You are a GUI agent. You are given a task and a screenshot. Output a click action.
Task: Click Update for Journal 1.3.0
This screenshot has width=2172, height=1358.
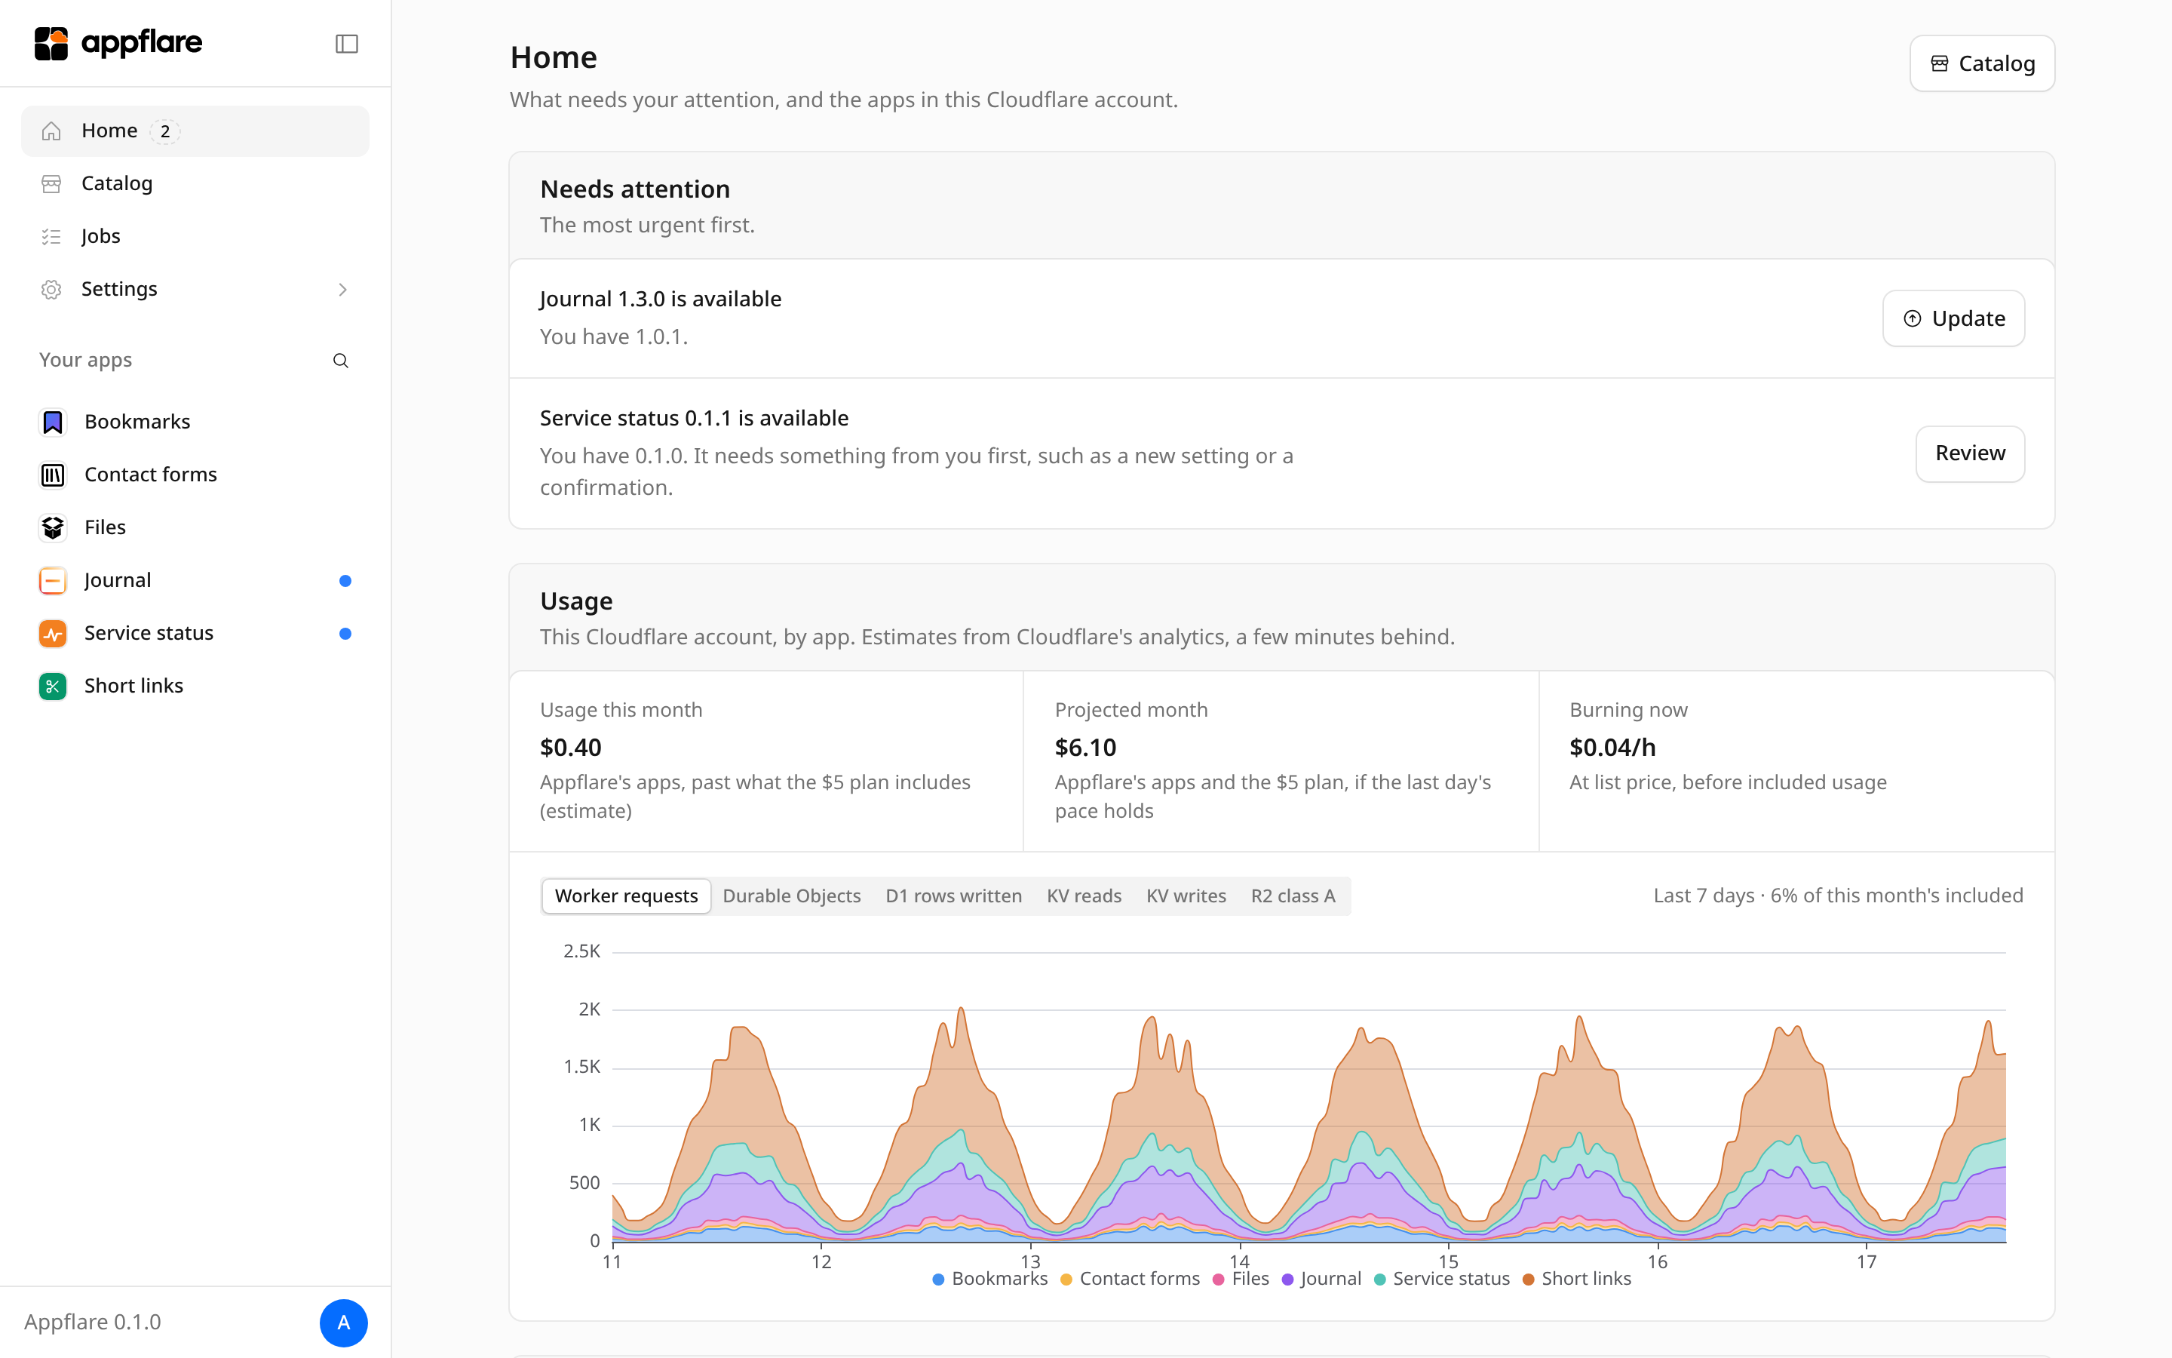1953,318
